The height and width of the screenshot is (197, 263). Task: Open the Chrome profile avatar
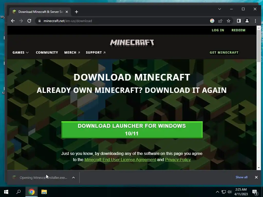click(247, 21)
